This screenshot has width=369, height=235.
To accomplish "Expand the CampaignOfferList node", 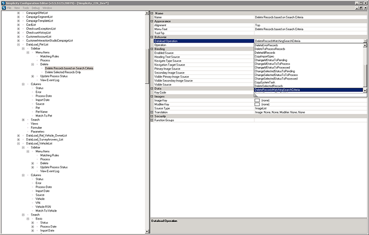I will pyautogui.click(x=18, y=13).
